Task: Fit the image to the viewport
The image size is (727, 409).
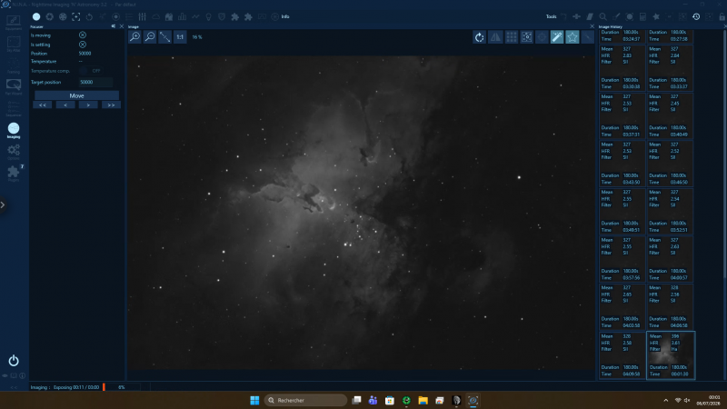Action: pos(164,36)
